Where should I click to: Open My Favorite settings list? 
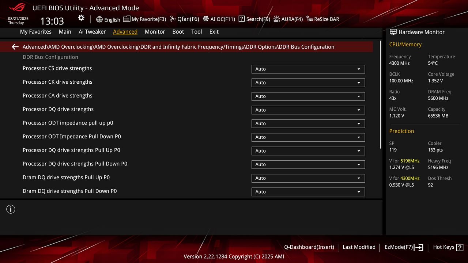pyautogui.click(x=144, y=19)
